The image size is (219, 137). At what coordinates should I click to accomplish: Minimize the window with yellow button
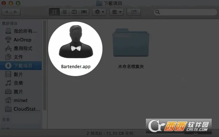11,3
